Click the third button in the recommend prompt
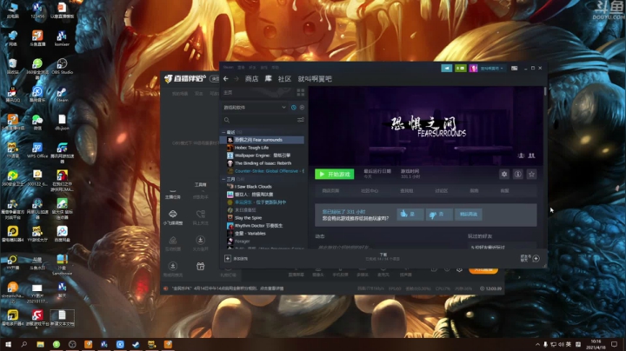Image resolution: width=626 pixels, height=351 pixels. [x=469, y=215]
